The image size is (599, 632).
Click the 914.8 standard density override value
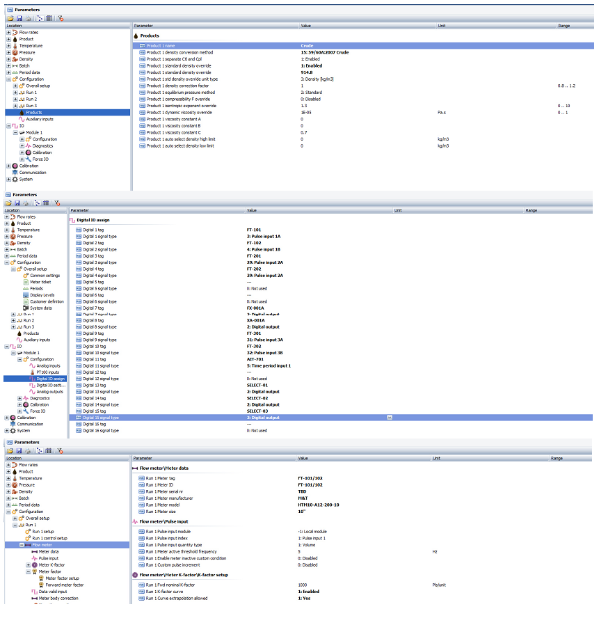pyautogui.click(x=307, y=72)
